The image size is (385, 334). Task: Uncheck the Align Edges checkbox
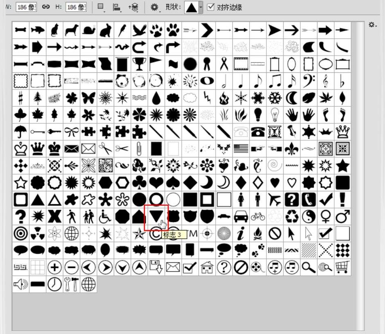click(210, 7)
